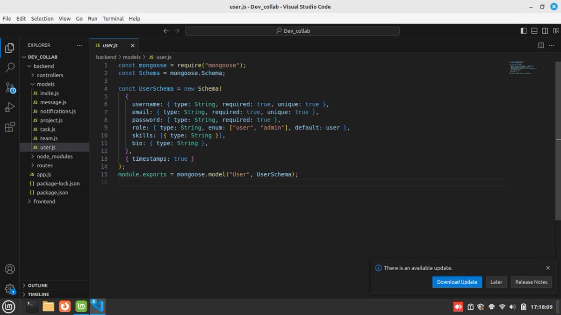Open the Go menu
Screen dimensions: 561x315
pyautogui.click(x=79, y=19)
